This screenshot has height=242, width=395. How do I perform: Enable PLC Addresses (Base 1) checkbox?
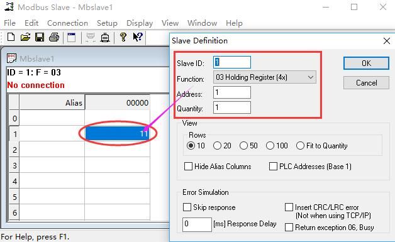273,167
